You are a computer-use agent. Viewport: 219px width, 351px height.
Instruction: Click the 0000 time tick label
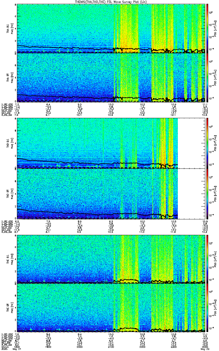tap(205, 347)
